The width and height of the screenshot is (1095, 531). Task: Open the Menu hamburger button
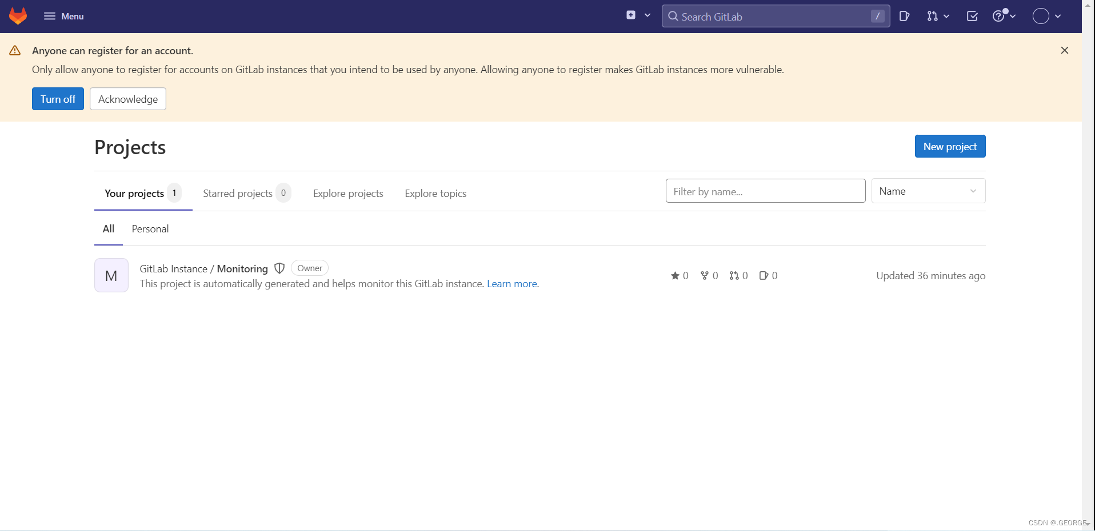pos(63,16)
